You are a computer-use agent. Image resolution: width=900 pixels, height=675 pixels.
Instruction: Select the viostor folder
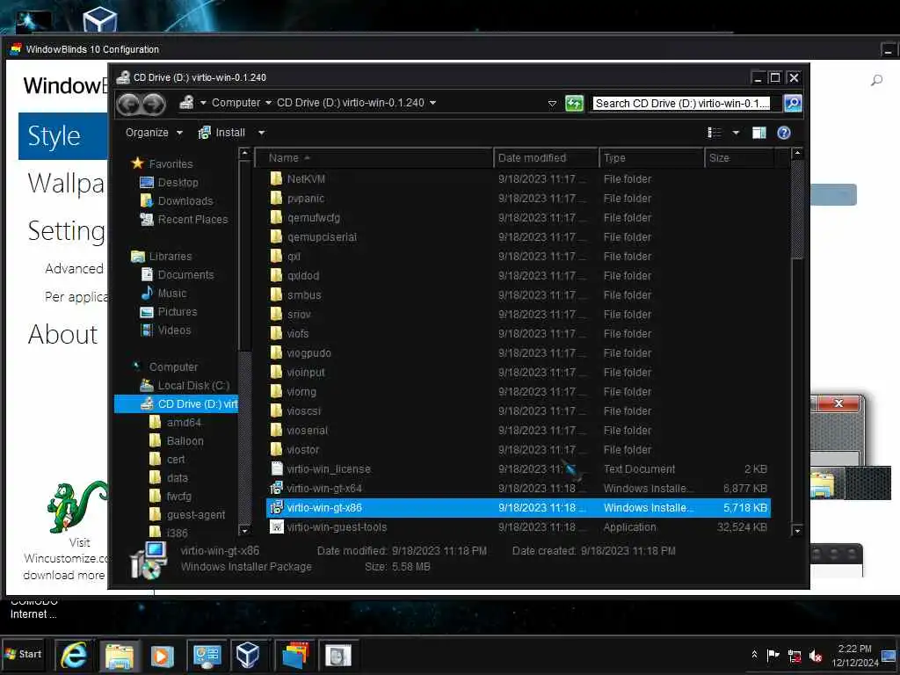pyautogui.click(x=302, y=449)
